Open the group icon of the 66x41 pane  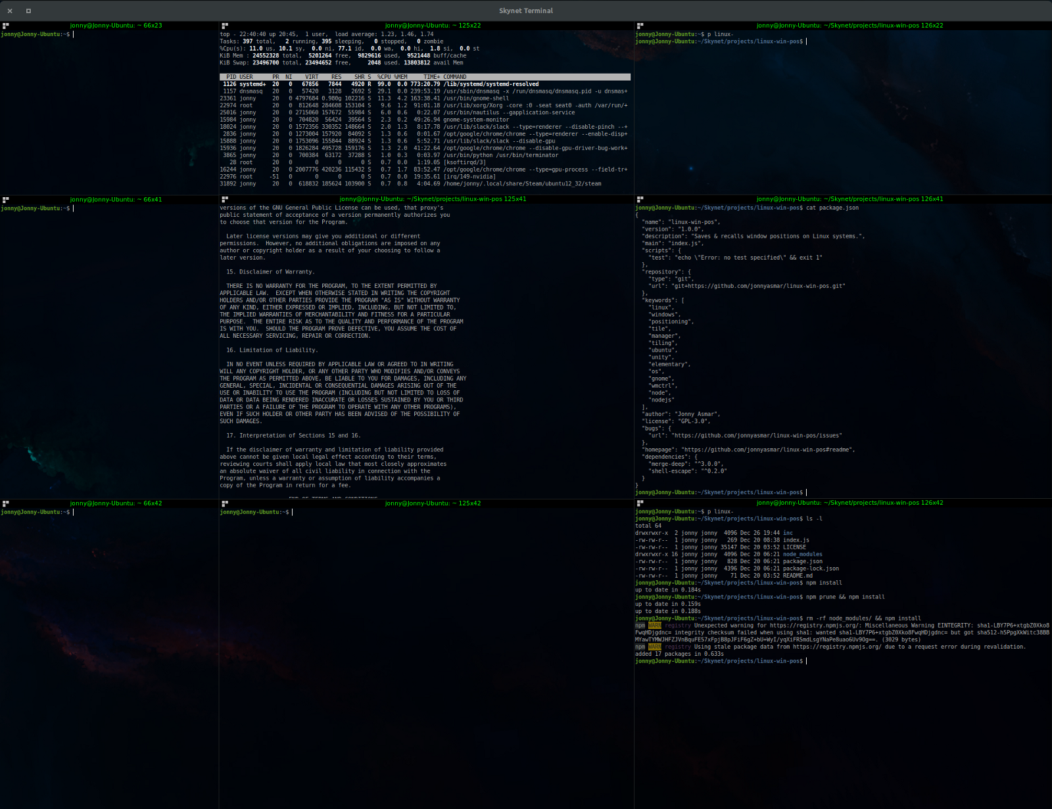5,199
